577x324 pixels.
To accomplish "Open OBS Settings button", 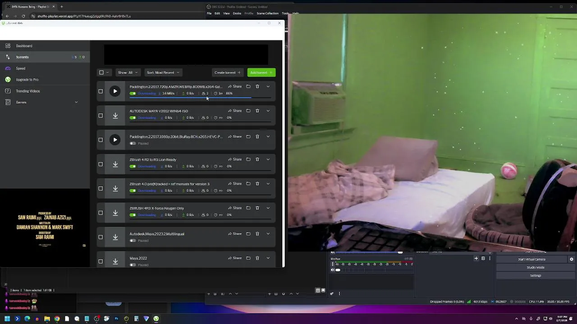I will (x=536, y=275).
